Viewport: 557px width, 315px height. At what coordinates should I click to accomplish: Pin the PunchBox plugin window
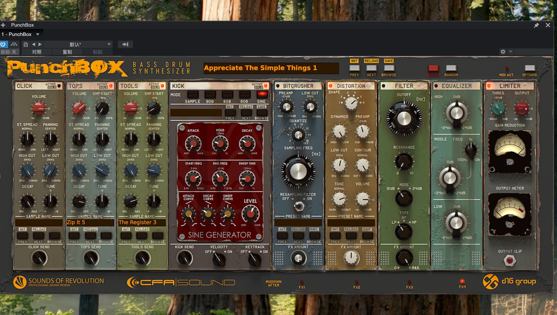[536, 25]
